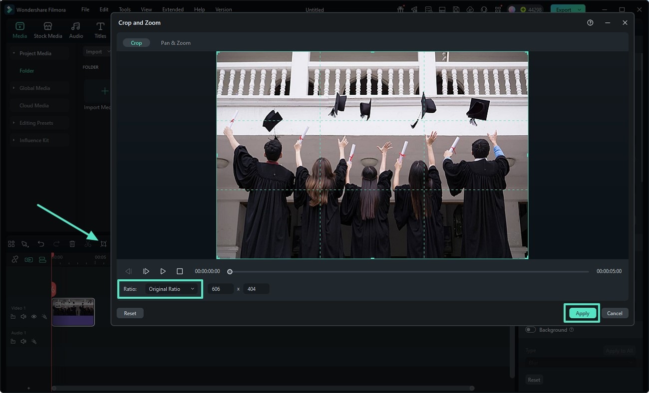This screenshot has width=649, height=393.
Task: Open the gift rewards icon
Action: (400, 9)
